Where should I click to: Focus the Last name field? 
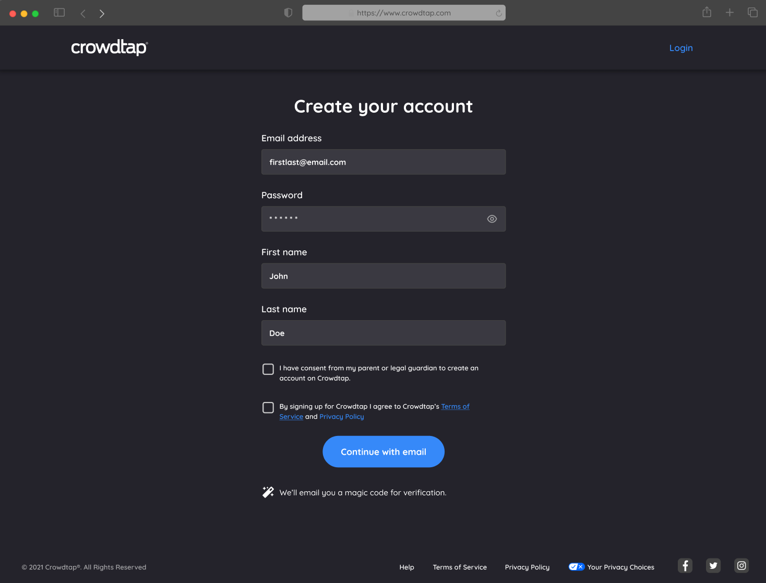[x=384, y=333]
